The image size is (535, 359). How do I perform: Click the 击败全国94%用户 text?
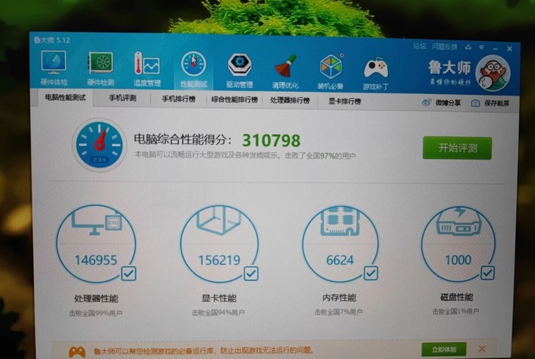tap(218, 313)
